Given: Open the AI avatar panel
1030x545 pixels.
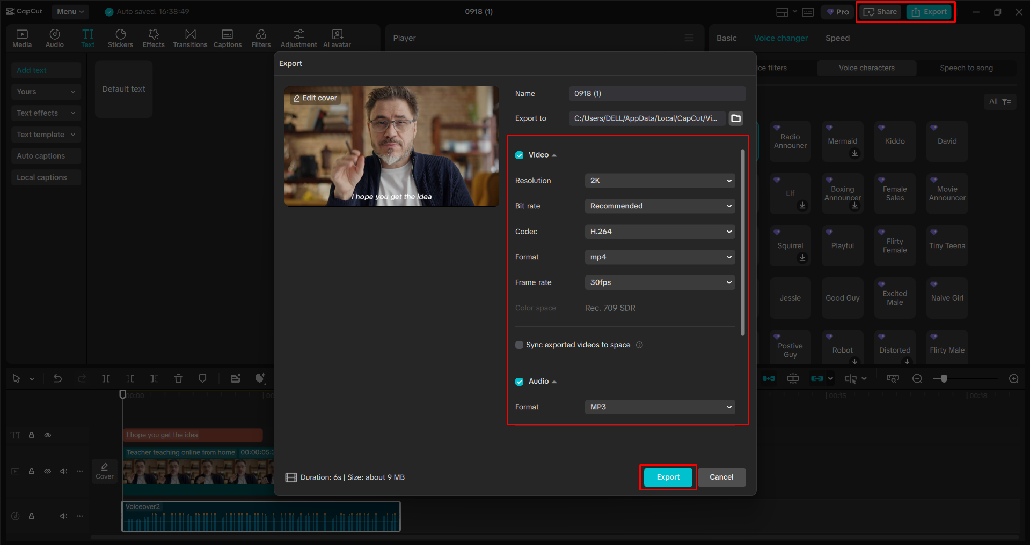Looking at the screenshot, I should tap(337, 38).
